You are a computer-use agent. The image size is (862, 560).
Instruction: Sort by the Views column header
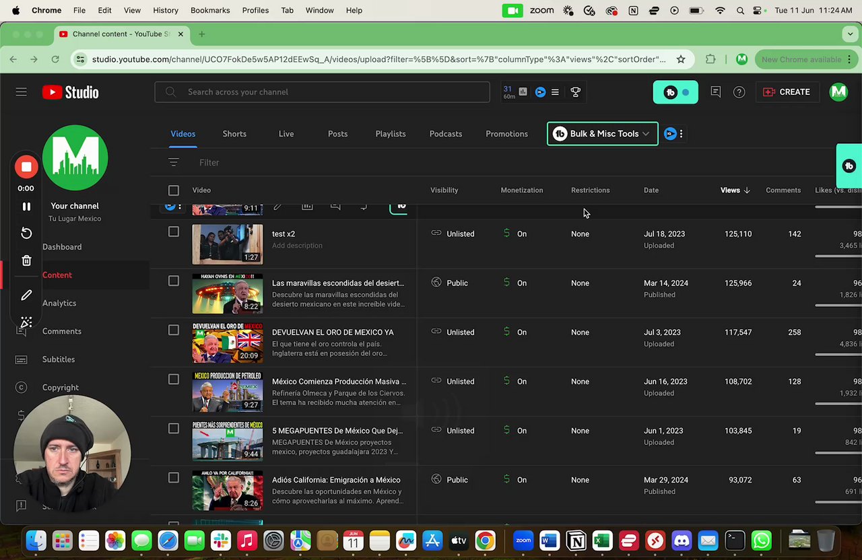735,190
